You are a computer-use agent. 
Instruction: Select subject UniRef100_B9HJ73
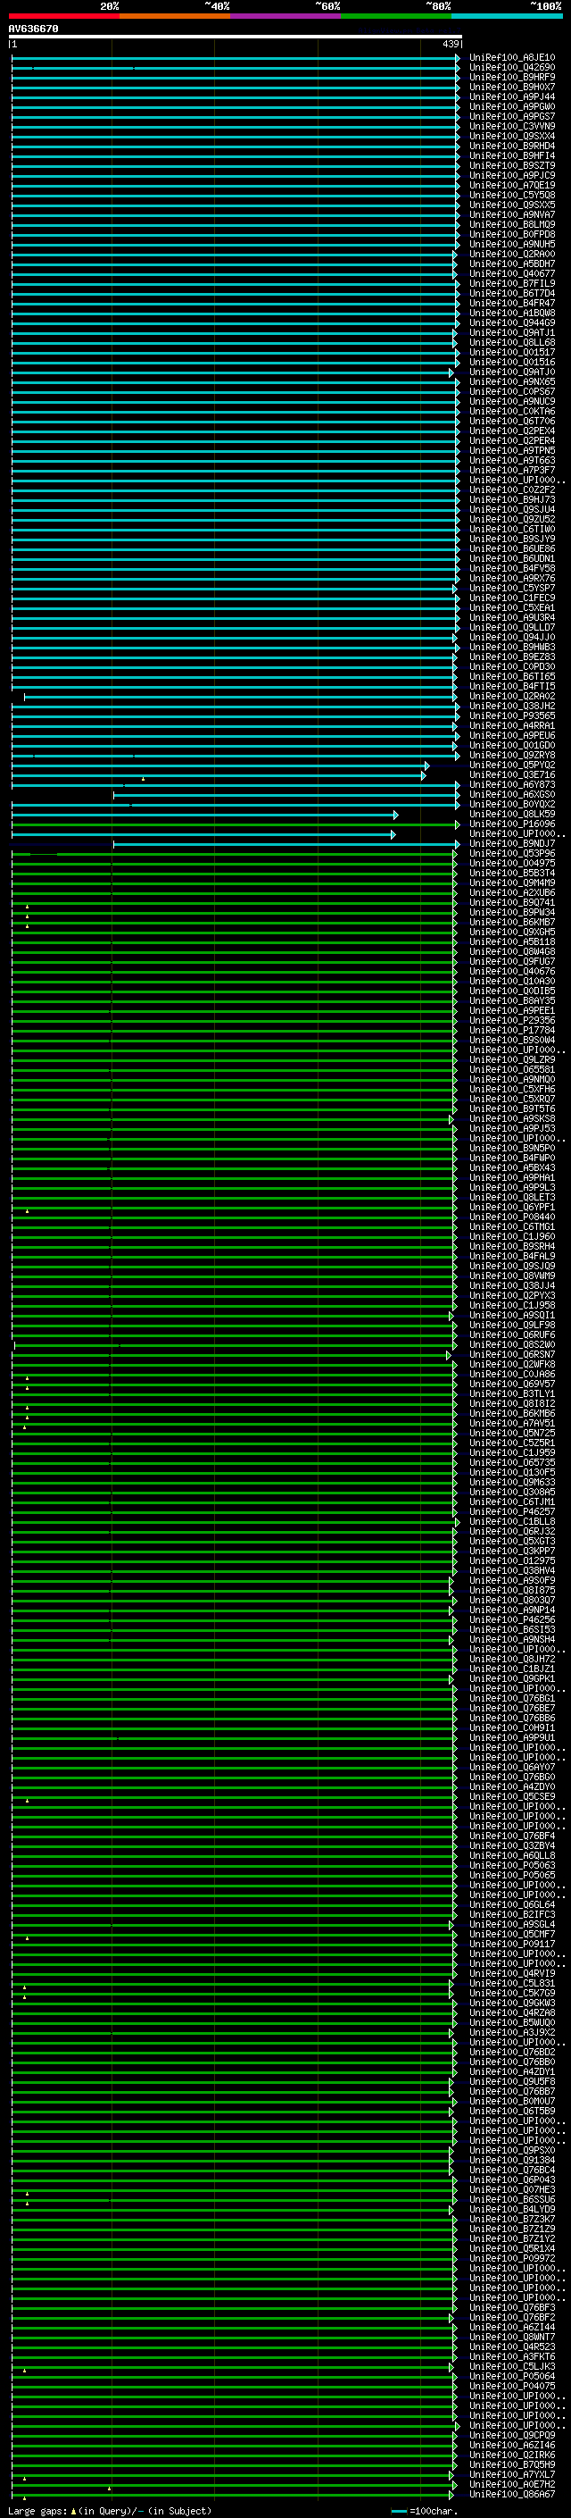click(x=512, y=499)
